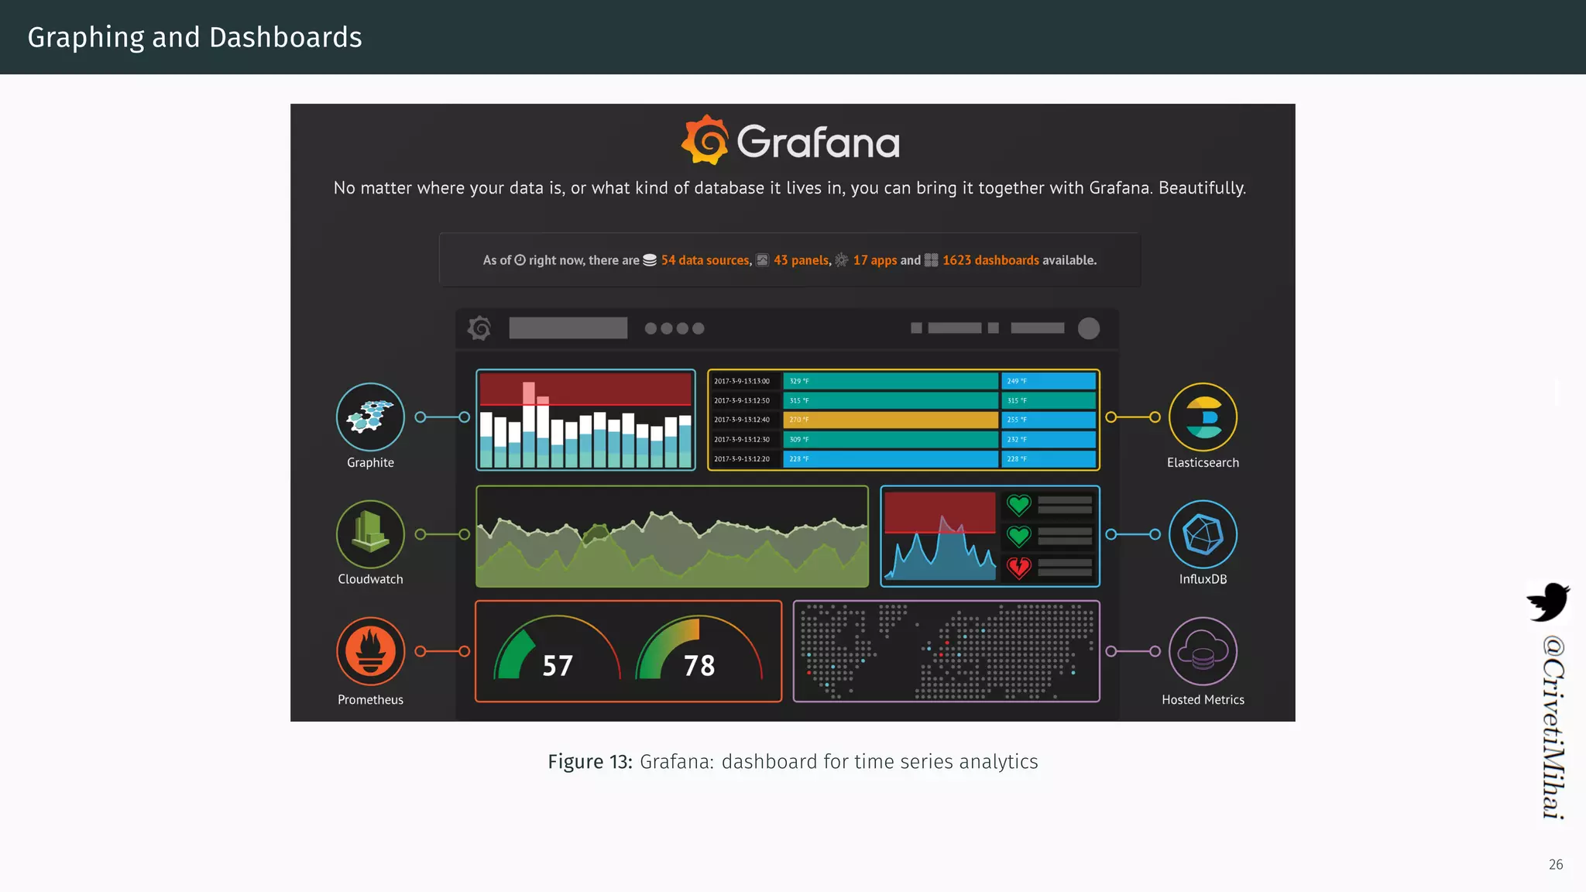Click the 'Graphing and Dashboards' slide title
Screen dimensions: 1586x892
point(194,37)
